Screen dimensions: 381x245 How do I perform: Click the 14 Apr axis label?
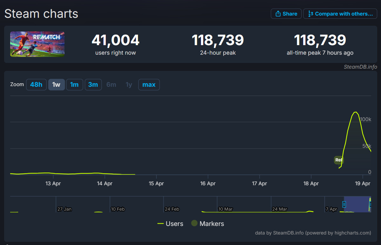pyautogui.click(x=104, y=183)
